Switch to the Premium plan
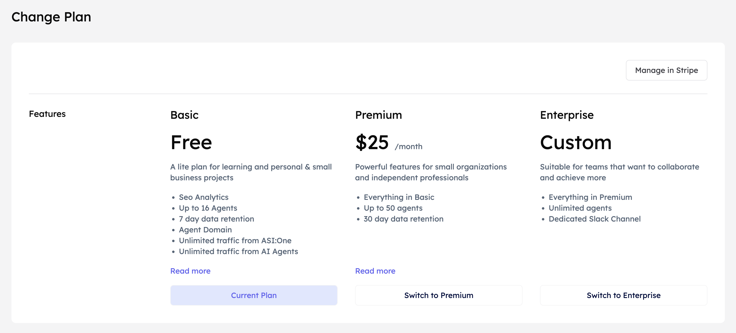The width and height of the screenshot is (736, 333). [x=439, y=295]
